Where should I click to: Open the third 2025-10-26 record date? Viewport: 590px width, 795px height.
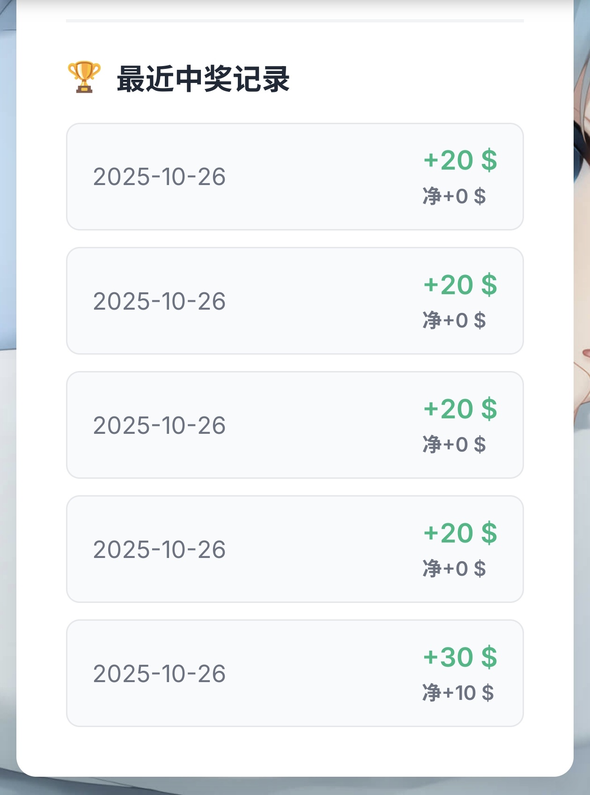[159, 425]
